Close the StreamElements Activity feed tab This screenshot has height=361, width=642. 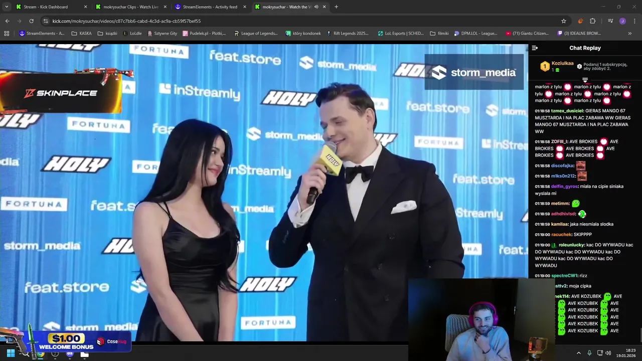coord(245,7)
